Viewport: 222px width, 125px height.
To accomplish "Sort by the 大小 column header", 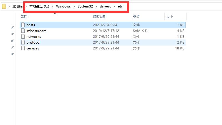I will tap(169, 17).
